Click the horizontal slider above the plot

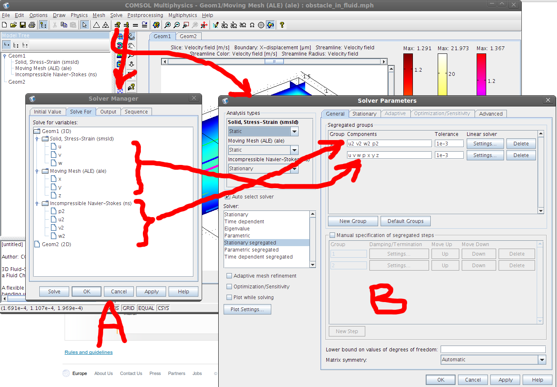[x=274, y=62]
